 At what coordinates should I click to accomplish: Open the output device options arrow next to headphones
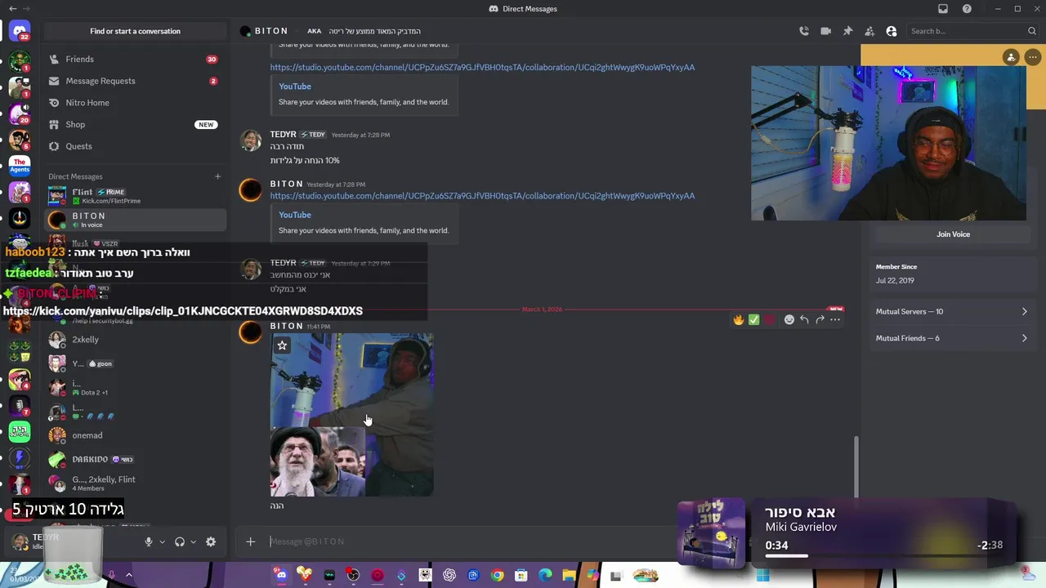click(194, 541)
